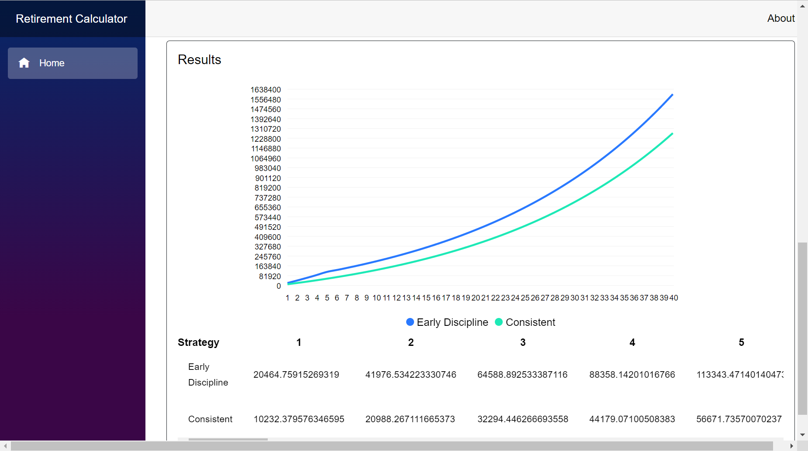Click the y-axis label 1638400
Image resolution: width=808 pixels, height=451 pixels.
pos(266,90)
